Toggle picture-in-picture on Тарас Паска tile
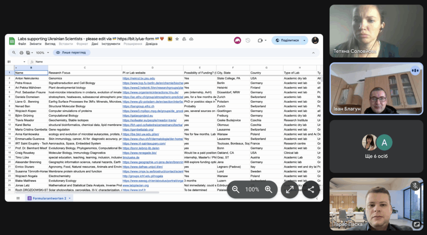427x235 pixels. (x=416, y=224)
